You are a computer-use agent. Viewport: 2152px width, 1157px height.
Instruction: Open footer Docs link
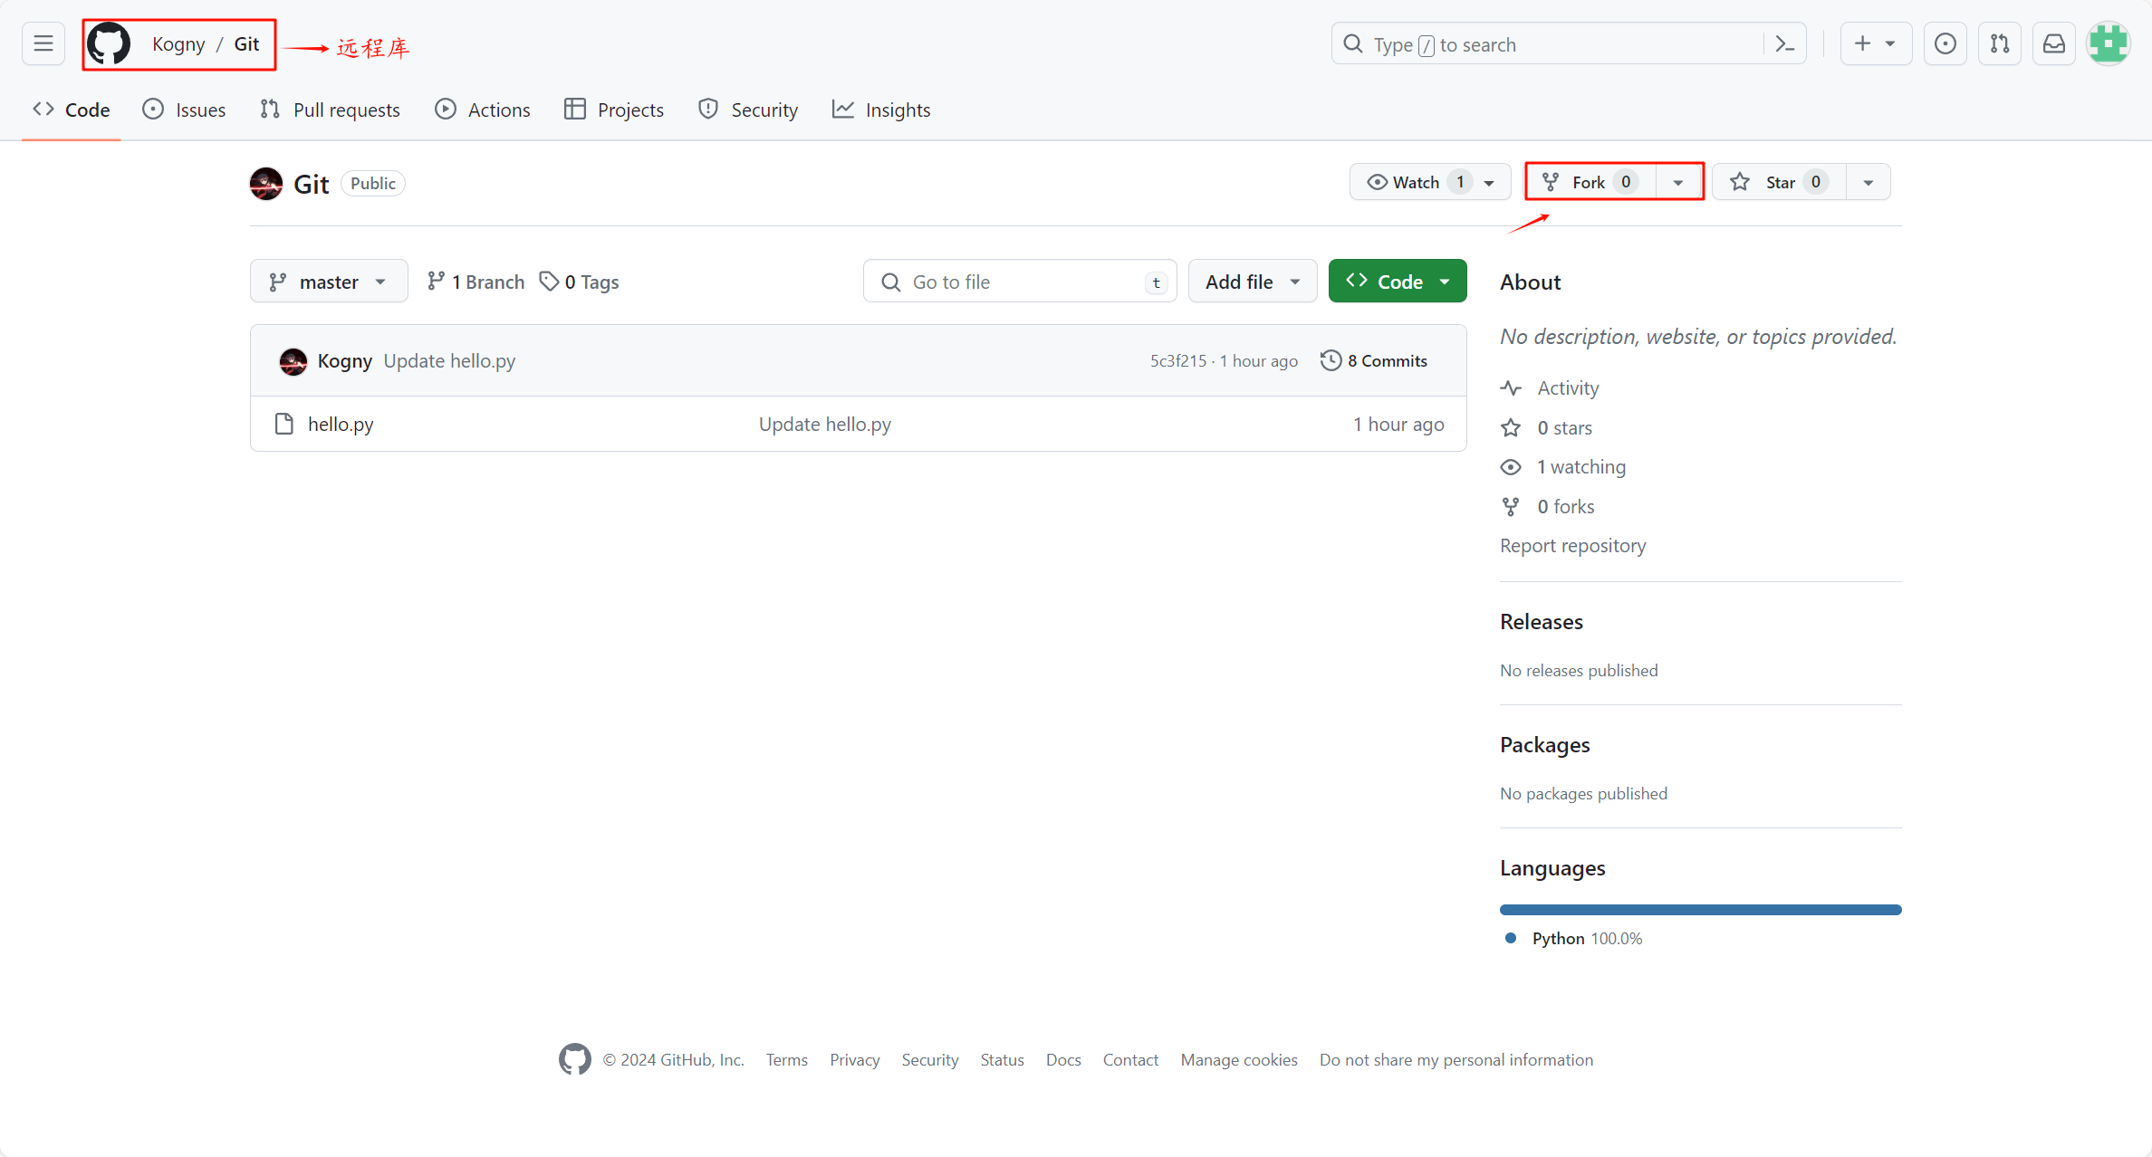click(1063, 1059)
